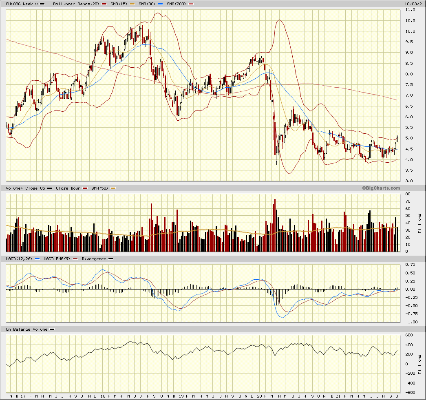
Task: Click the orange SMA(15) color swatch
Action: [132, 4]
